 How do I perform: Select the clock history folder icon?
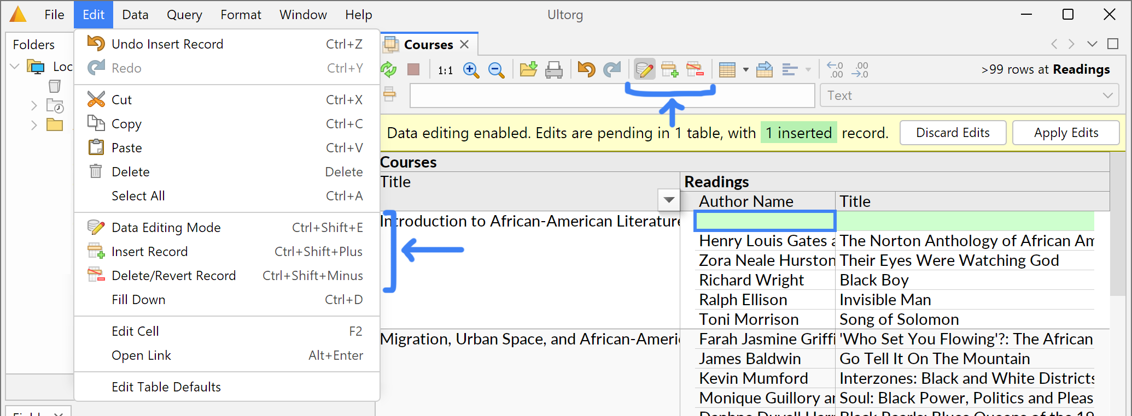coord(55,105)
